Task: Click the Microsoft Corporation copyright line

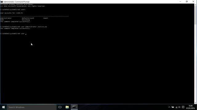Action: 22,6
